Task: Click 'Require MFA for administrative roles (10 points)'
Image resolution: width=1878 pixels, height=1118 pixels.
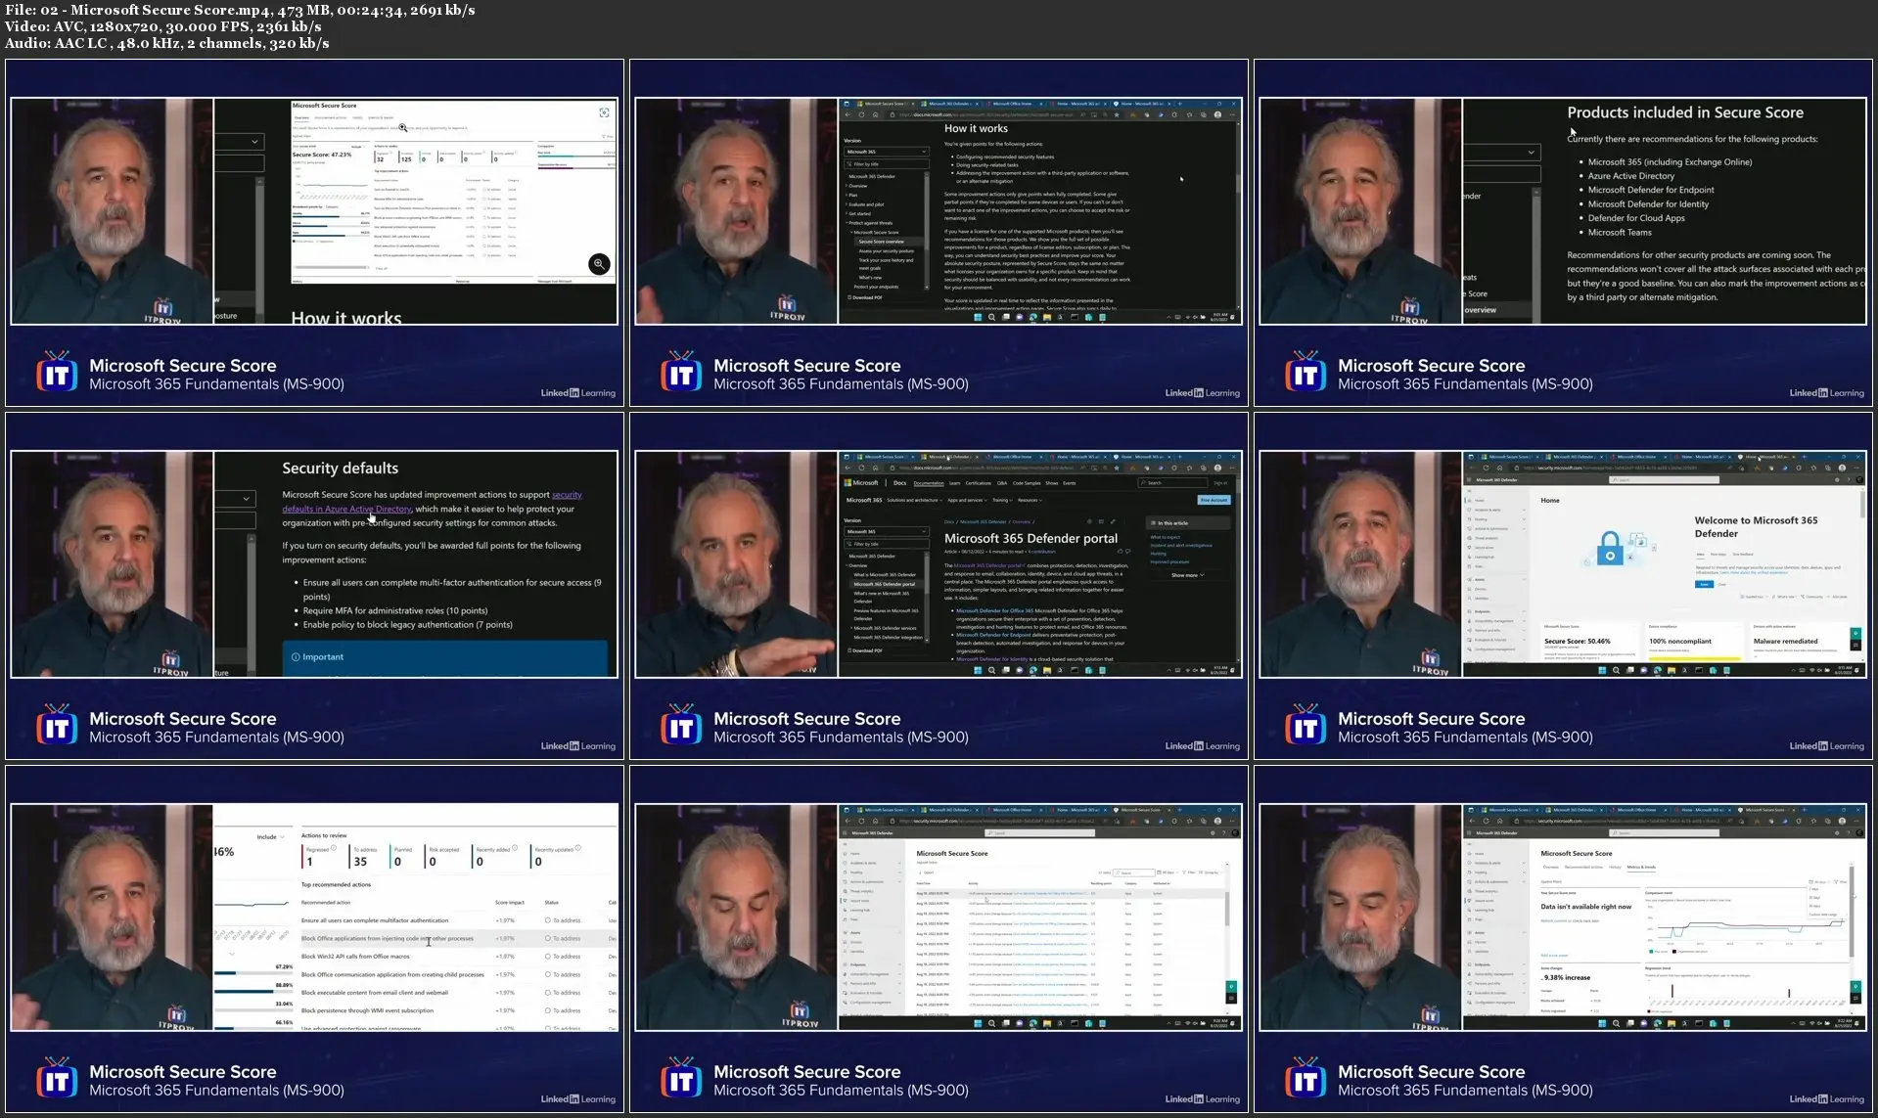Action: (x=395, y=610)
